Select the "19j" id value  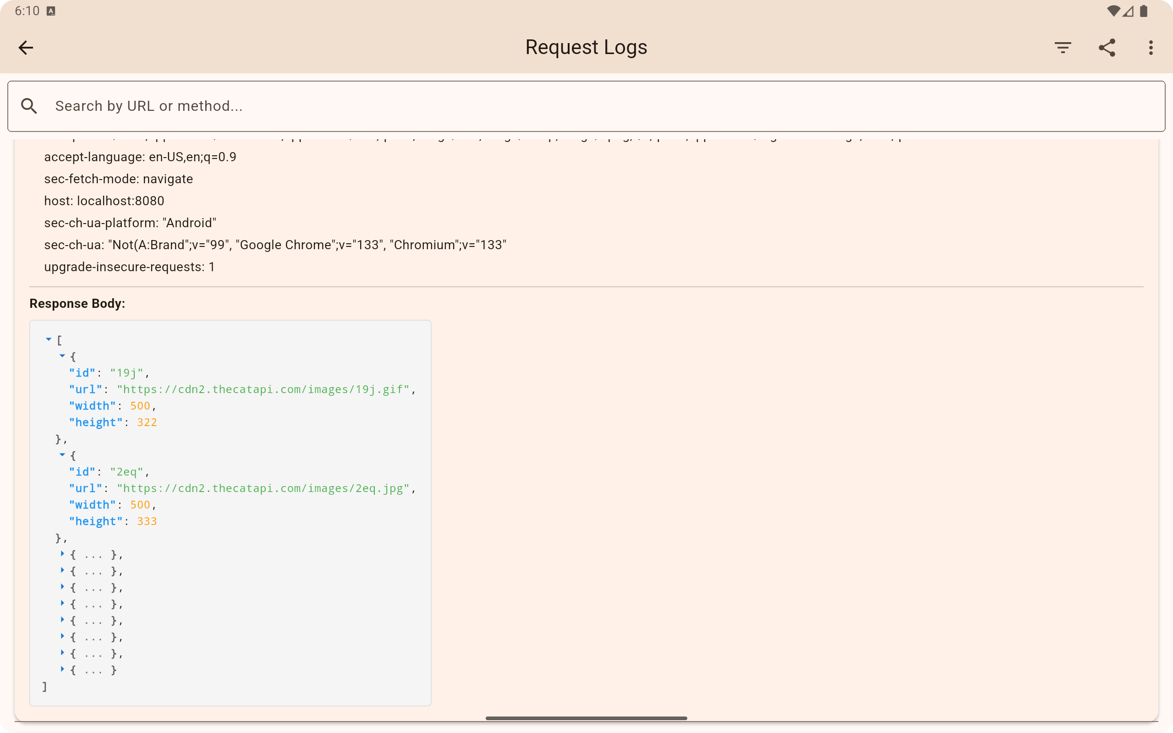[x=126, y=373]
